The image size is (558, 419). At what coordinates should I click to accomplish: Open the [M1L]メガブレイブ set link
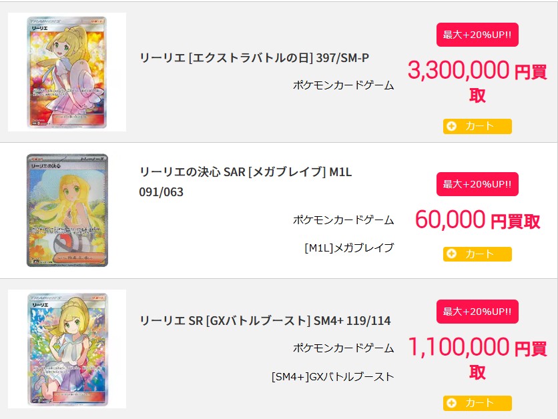[349, 248]
